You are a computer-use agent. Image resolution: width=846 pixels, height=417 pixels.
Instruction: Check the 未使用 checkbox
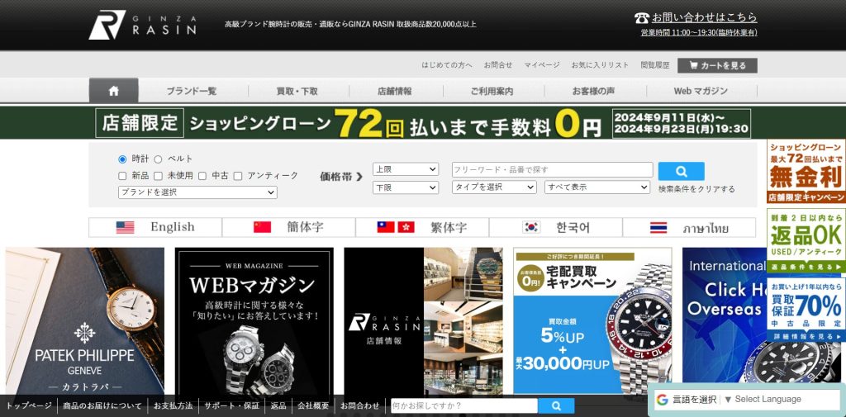click(158, 176)
